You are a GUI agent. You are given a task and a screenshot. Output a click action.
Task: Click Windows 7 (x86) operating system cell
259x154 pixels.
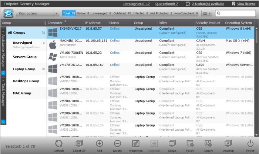(x=239, y=53)
